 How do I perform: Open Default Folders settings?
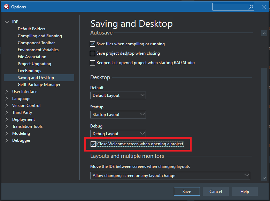[31, 29]
